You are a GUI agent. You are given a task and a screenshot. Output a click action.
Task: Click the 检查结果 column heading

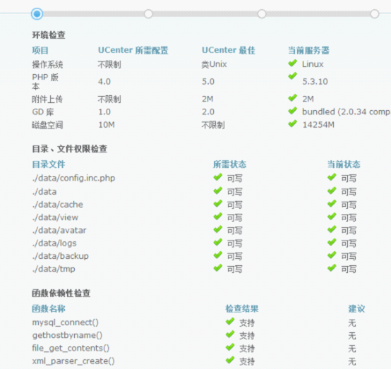pos(242,308)
